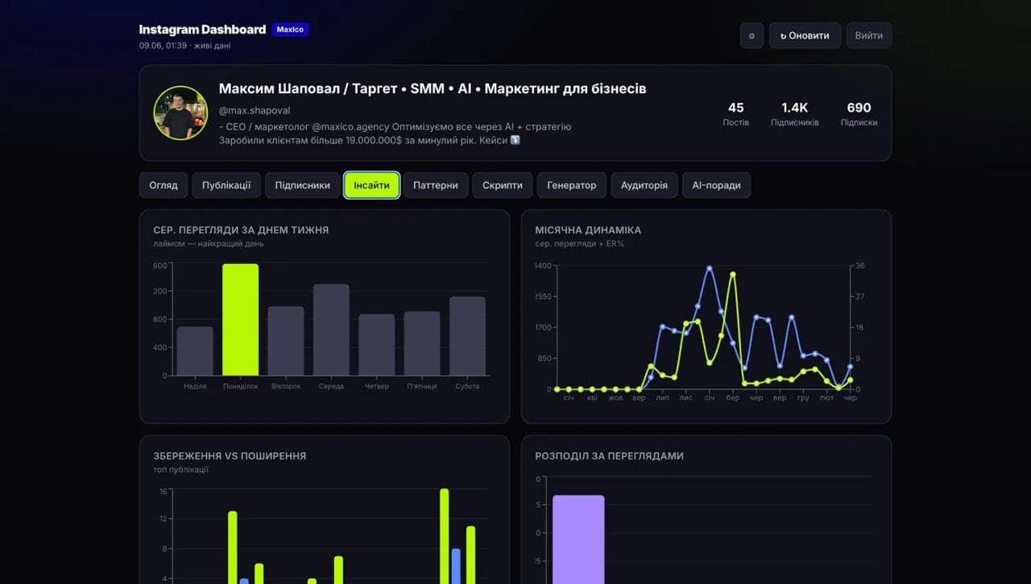Screen dimensions: 1031x584
Task: Click the 'лаймом — найкращий день' subtitle
Action: click(209, 244)
